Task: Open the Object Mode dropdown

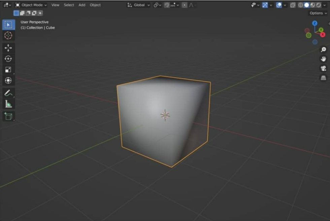Action: pos(31,5)
